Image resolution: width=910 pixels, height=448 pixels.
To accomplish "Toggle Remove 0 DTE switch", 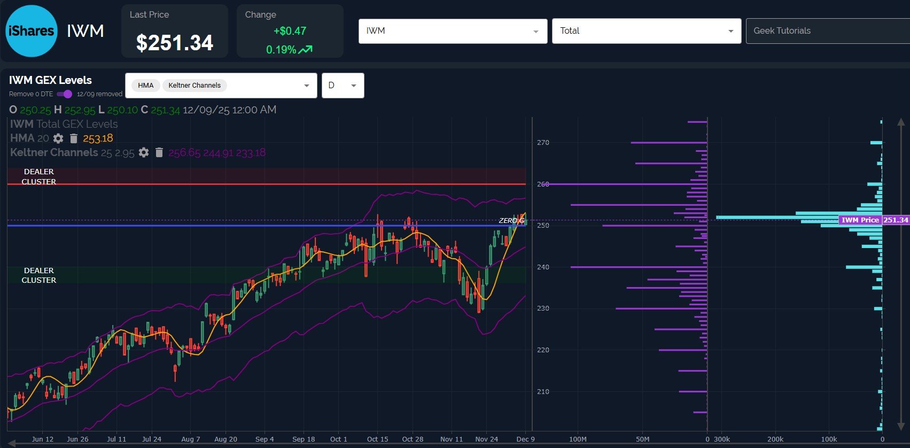I will [x=64, y=94].
